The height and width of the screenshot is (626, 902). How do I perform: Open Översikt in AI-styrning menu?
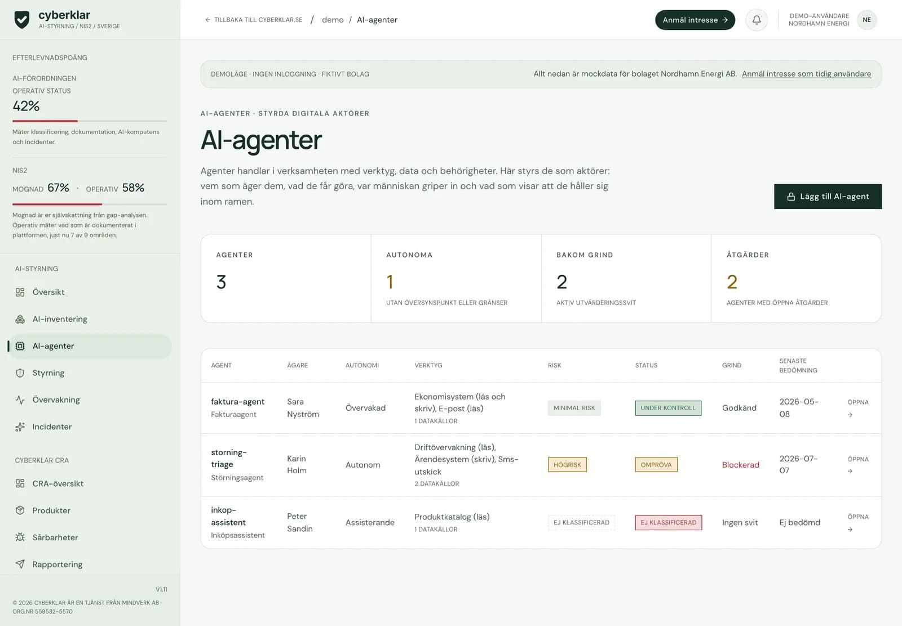coord(90,292)
